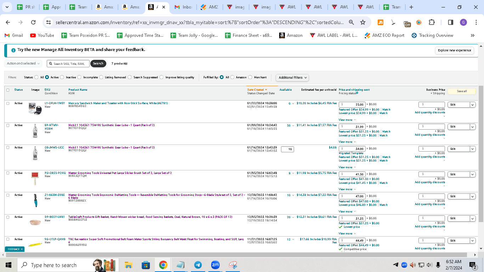
Task: Open Microsoft Store from the taskbar
Action: 146,265
